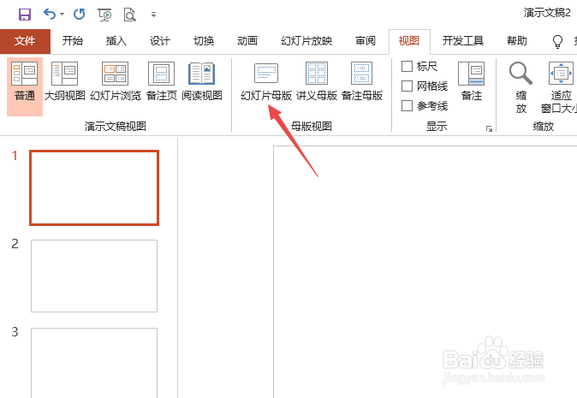Open 备注母版 notes master
Viewport: 577px width, 398px height.
pyautogui.click(x=362, y=81)
